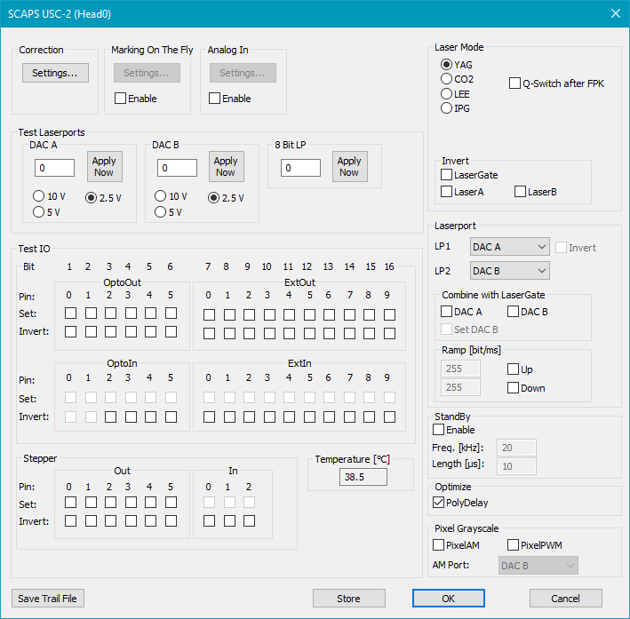
Task: Select IPG laser mode
Action: click(447, 108)
